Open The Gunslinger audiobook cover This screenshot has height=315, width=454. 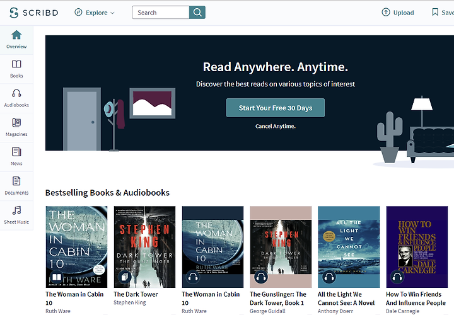click(x=281, y=247)
